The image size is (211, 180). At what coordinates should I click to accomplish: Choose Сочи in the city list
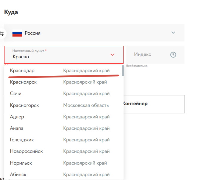pos(16,94)
